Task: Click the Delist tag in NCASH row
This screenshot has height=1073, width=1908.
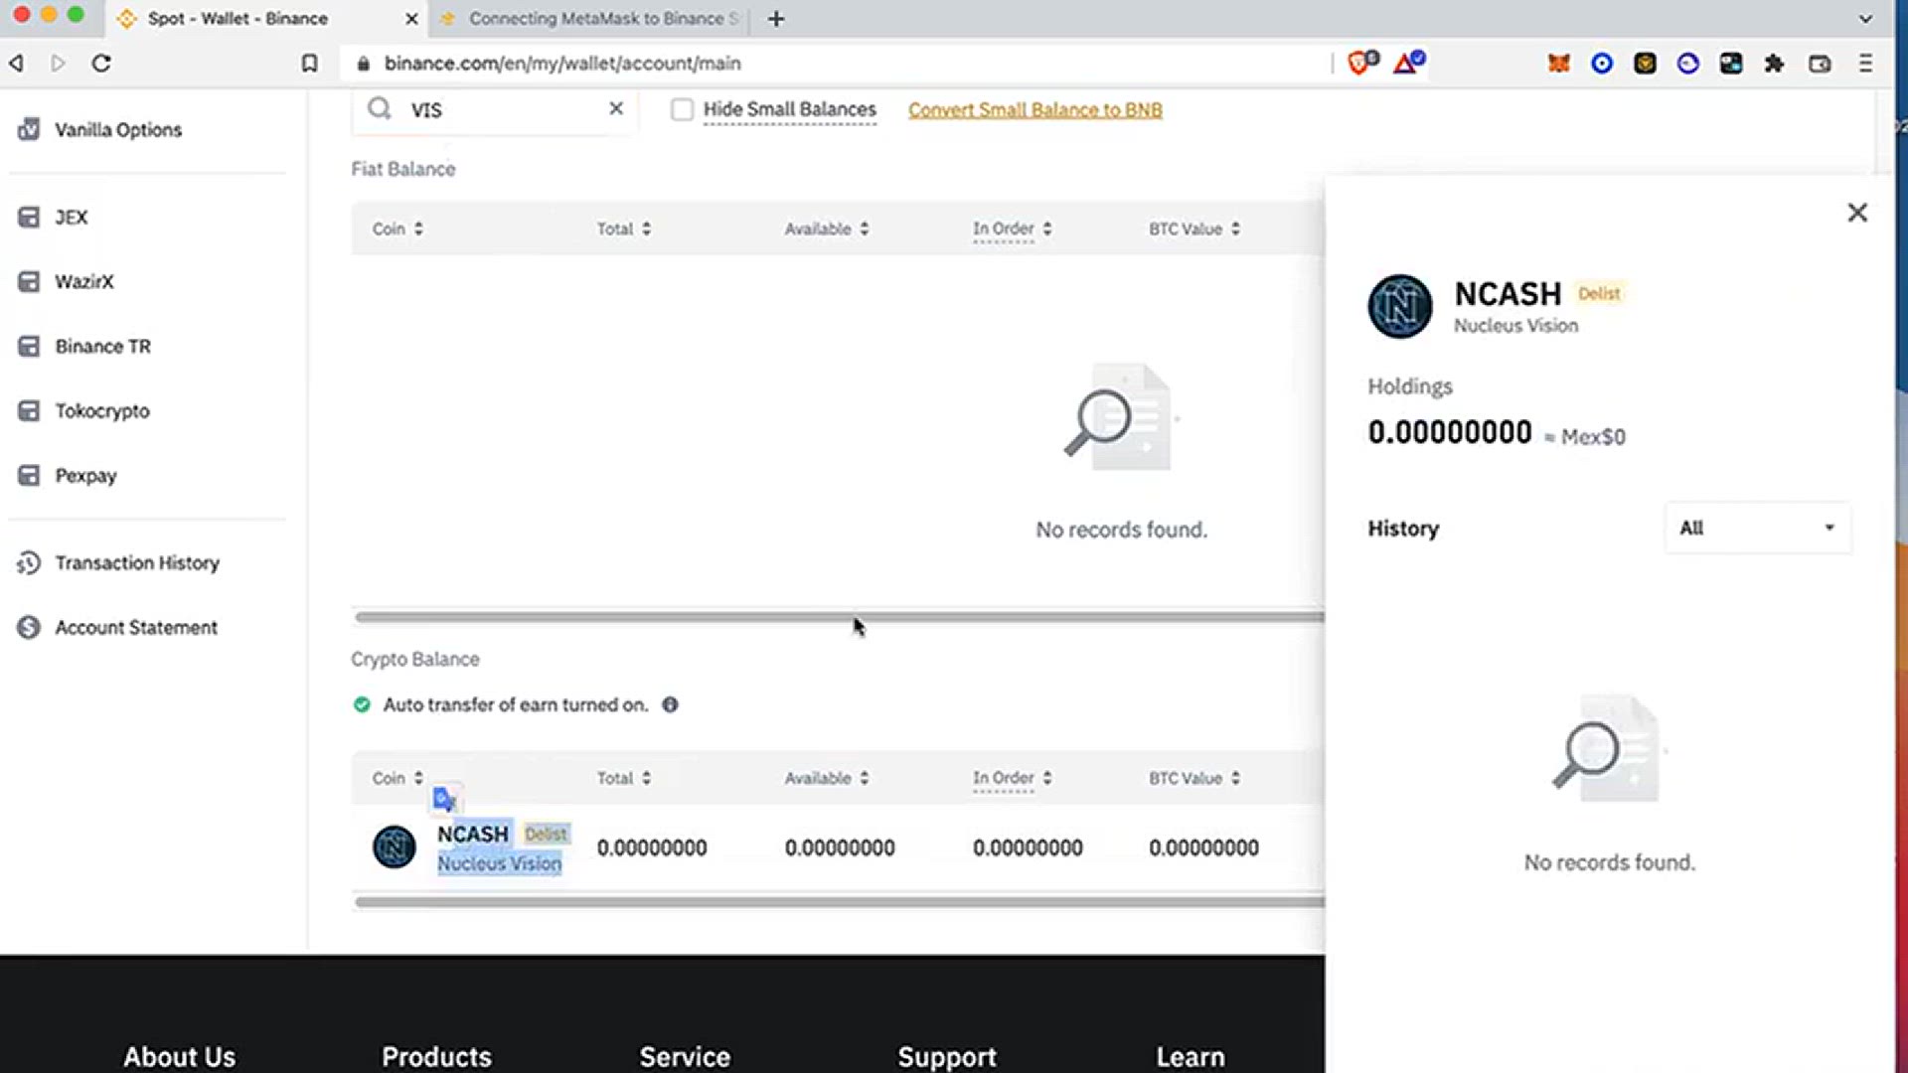Action: [546, 834]
